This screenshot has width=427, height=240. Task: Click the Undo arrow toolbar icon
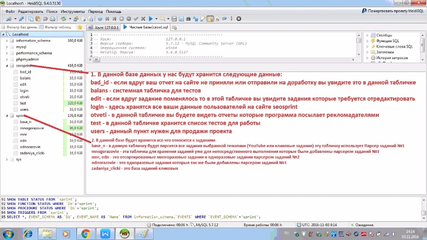point(45,19)
